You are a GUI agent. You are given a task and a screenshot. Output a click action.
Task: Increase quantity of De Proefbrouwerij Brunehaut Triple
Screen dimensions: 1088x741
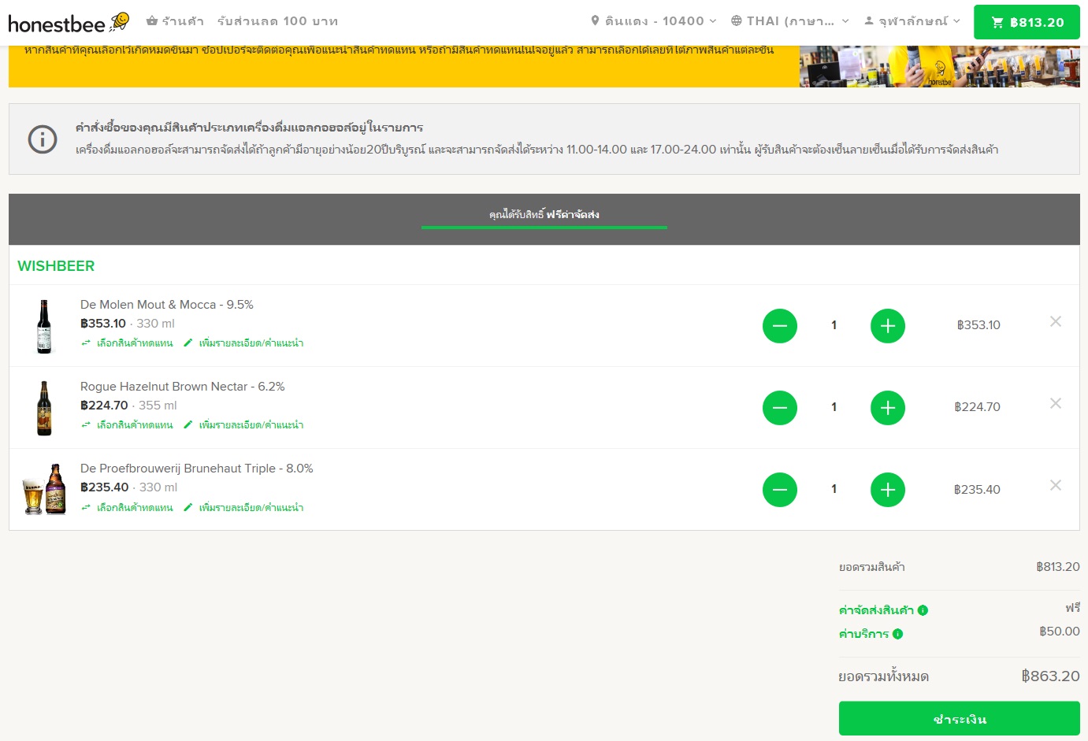(888, 490)
